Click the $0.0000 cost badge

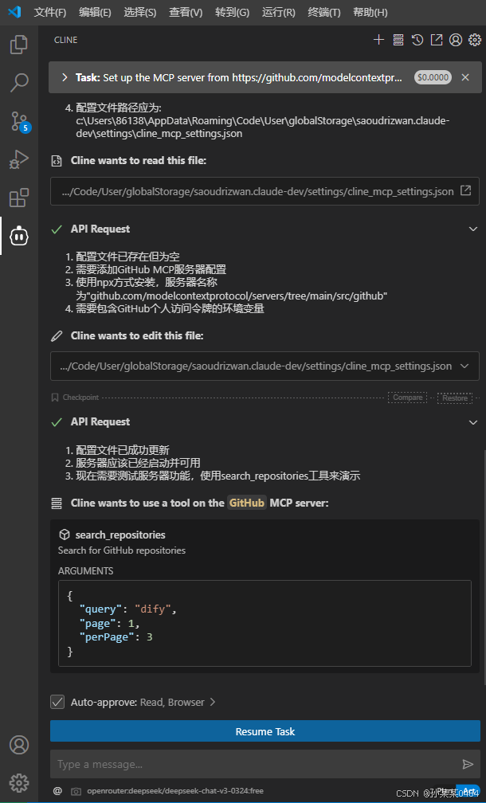coord(433,77)
